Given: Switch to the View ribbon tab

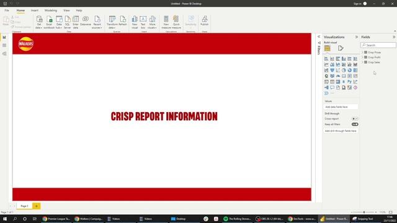Looking at the screenshot, I should click(x=66, y=11).
